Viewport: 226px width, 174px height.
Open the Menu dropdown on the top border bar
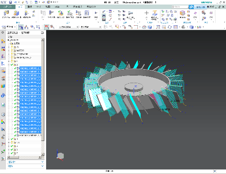9,27
